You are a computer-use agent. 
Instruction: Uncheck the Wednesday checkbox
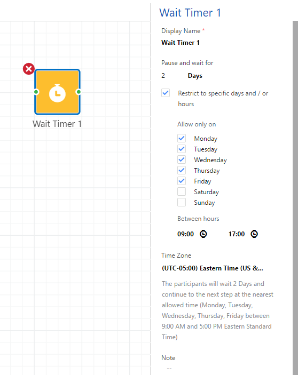[x=182, y=159]
